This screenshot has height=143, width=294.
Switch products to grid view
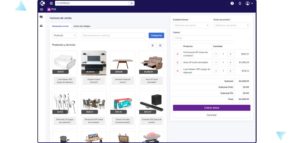pyautogui.click(x=160, y=45)
